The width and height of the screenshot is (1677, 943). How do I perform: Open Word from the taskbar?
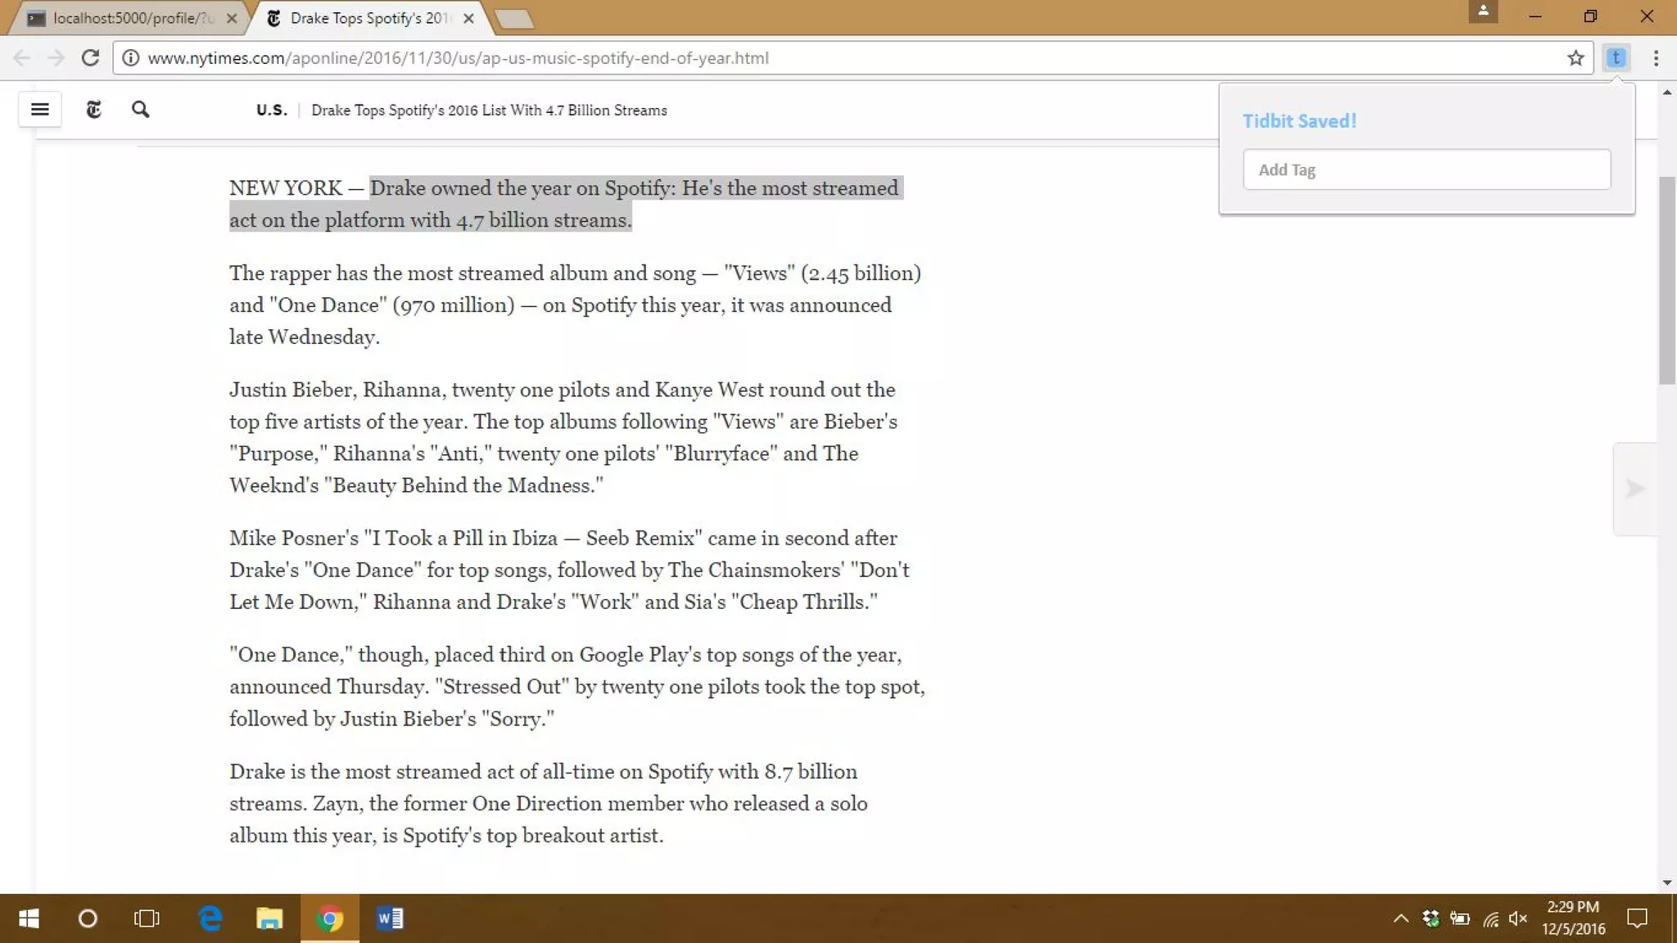[x=390, y=918]
